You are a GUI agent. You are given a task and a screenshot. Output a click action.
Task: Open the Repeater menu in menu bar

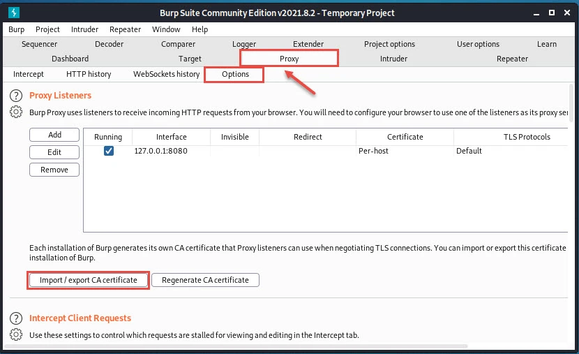(x=125, y=29)
